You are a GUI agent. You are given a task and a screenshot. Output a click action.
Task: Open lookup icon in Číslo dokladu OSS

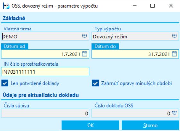175,113
